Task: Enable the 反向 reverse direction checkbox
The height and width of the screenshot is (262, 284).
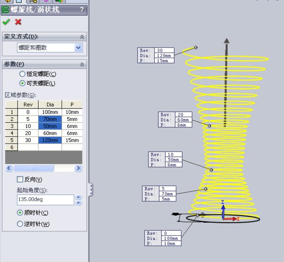Action: pos(20,179)
